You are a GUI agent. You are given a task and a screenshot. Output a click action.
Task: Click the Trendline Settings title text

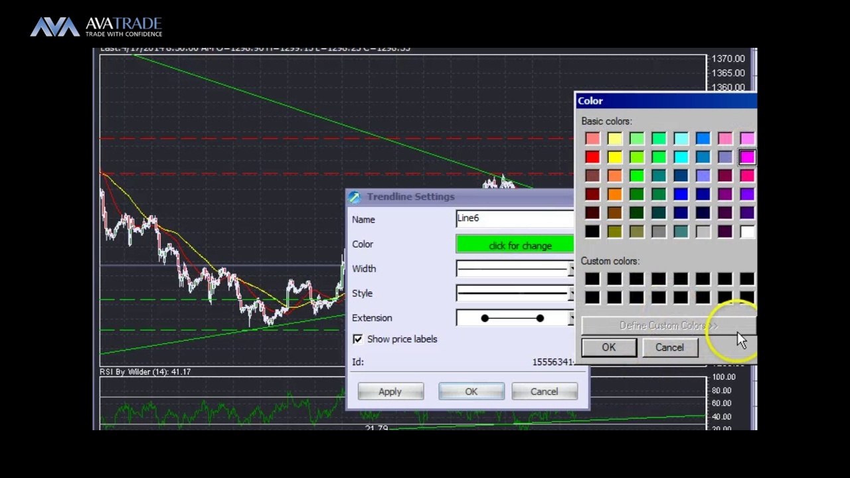(x=410, y=197)
